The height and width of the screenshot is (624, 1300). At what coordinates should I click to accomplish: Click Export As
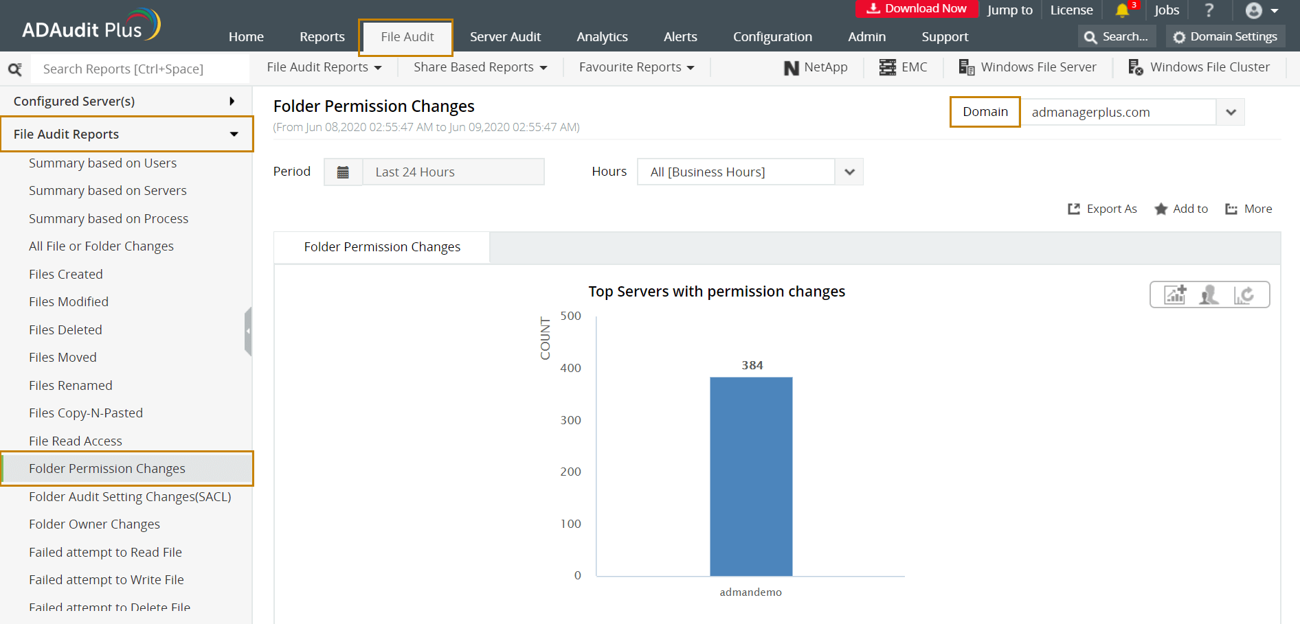point(1102,209)
